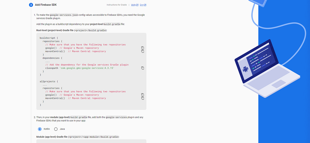Copy the google() line under allprojects
310x143 pixels.
click(x=143, y=95)
